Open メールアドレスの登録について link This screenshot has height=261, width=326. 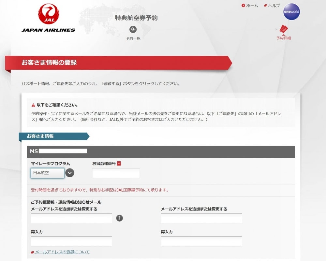(x=60, y=252)
